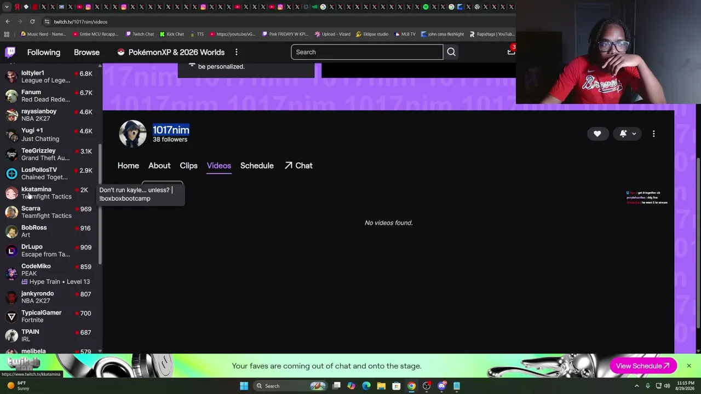Reload the page with the refresh icon

point(32,21)
